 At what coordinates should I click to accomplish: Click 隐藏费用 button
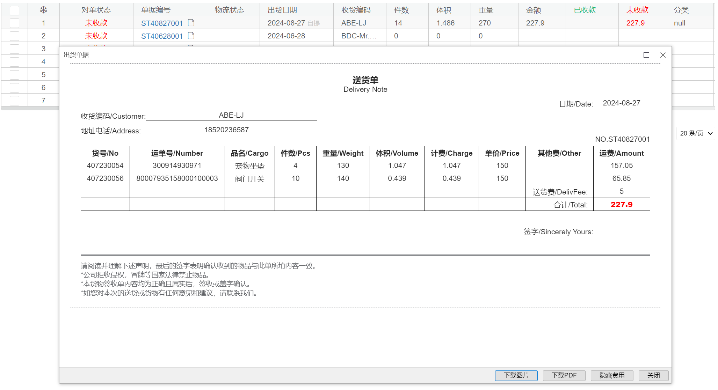tap(612, 375)
